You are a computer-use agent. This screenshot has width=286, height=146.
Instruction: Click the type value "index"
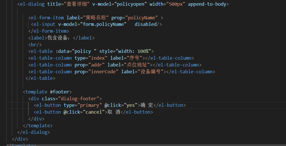click(98, 58)
